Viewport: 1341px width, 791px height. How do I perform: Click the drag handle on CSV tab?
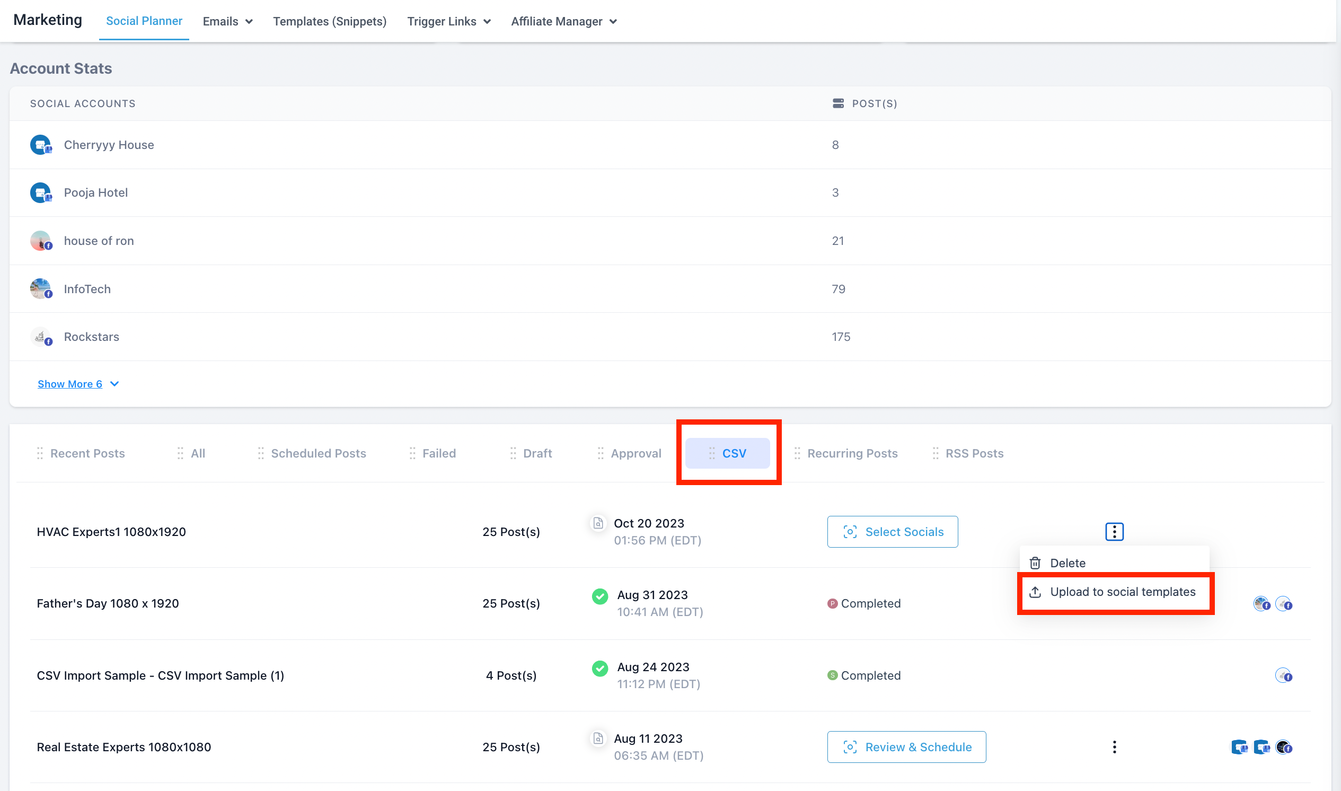click(712, 454)
